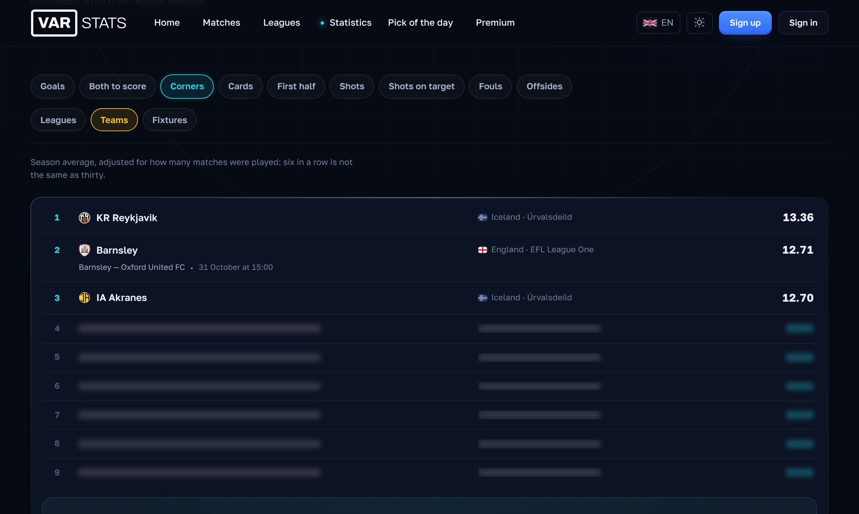Click the Sign in button

point(803,23)
